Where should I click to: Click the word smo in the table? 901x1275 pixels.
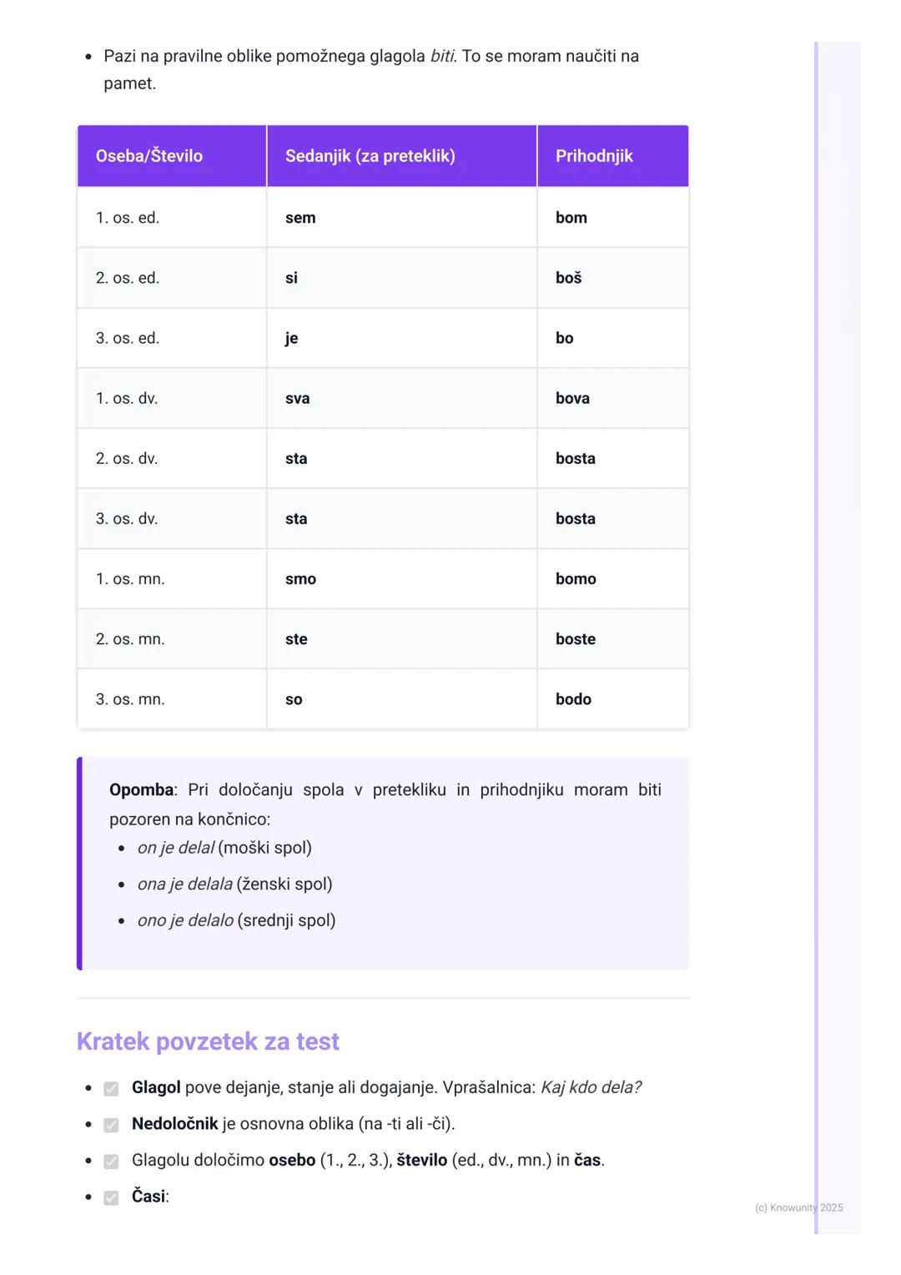pos(300,579)
